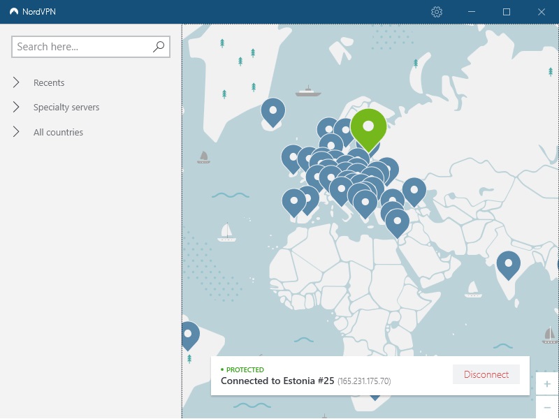This screenshot has width=559, height=419.
Task: Zoom in the map with plus button
Action: pos(547,383)
